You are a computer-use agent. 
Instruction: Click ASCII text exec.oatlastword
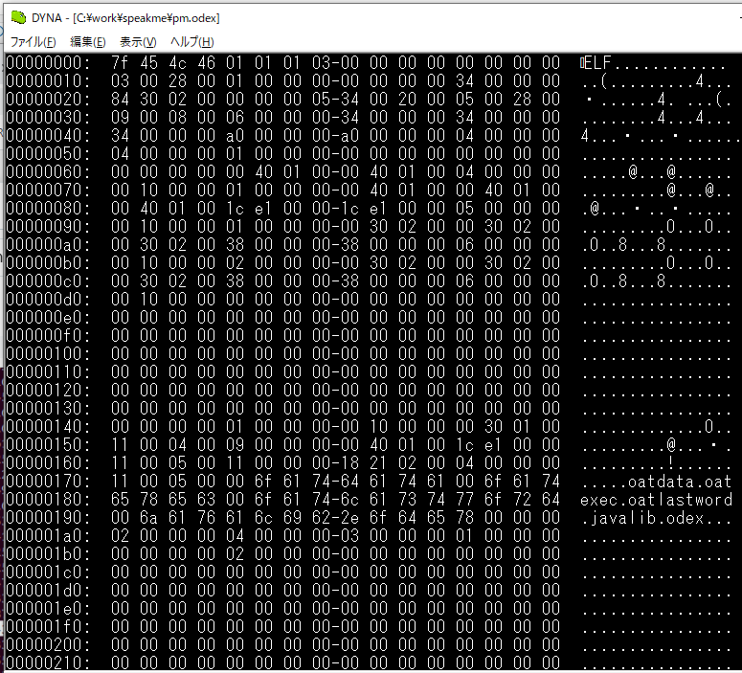pyautogui.click(x=657, y=500)
